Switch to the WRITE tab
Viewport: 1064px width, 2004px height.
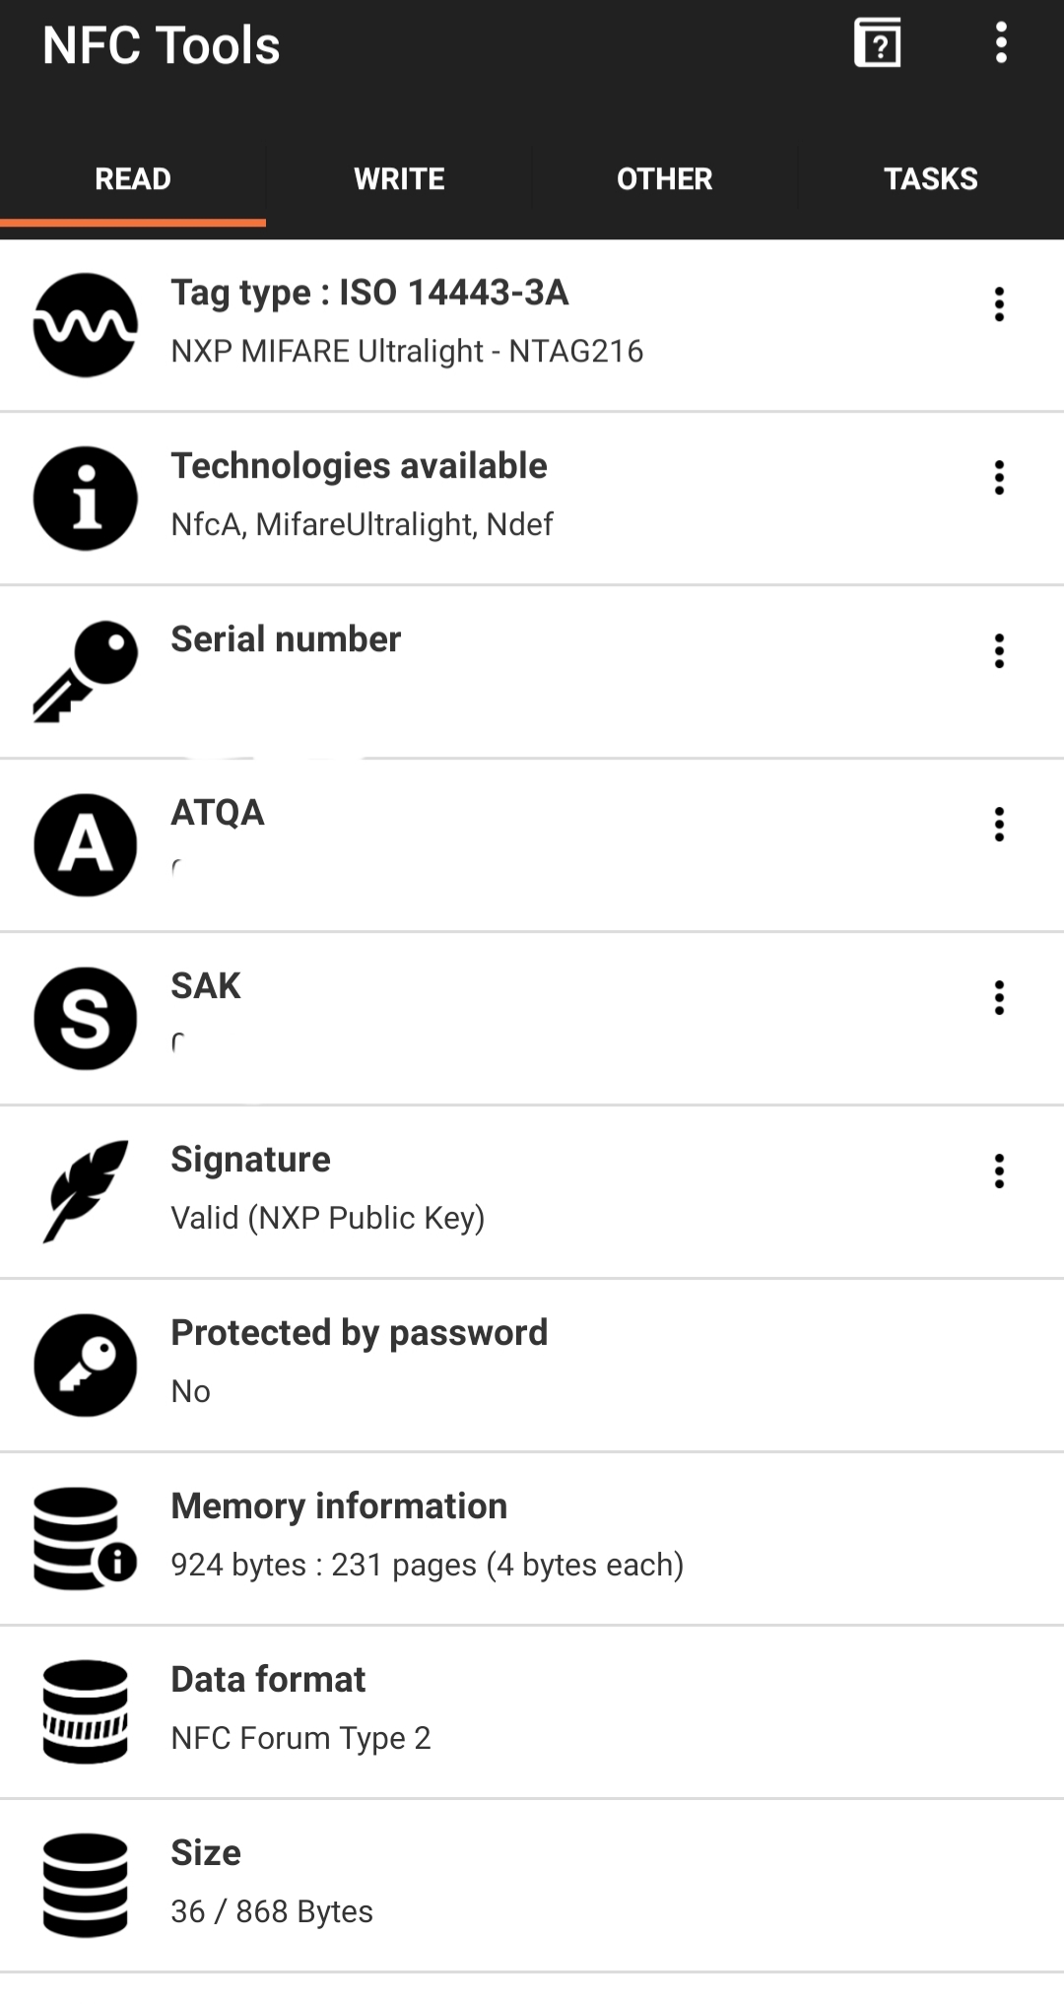coord(399,179)
